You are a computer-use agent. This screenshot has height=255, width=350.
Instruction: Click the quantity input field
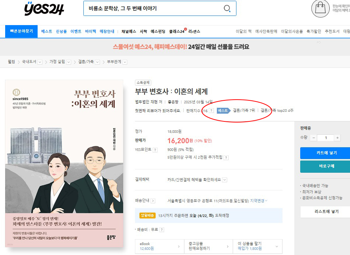[326, 138]
